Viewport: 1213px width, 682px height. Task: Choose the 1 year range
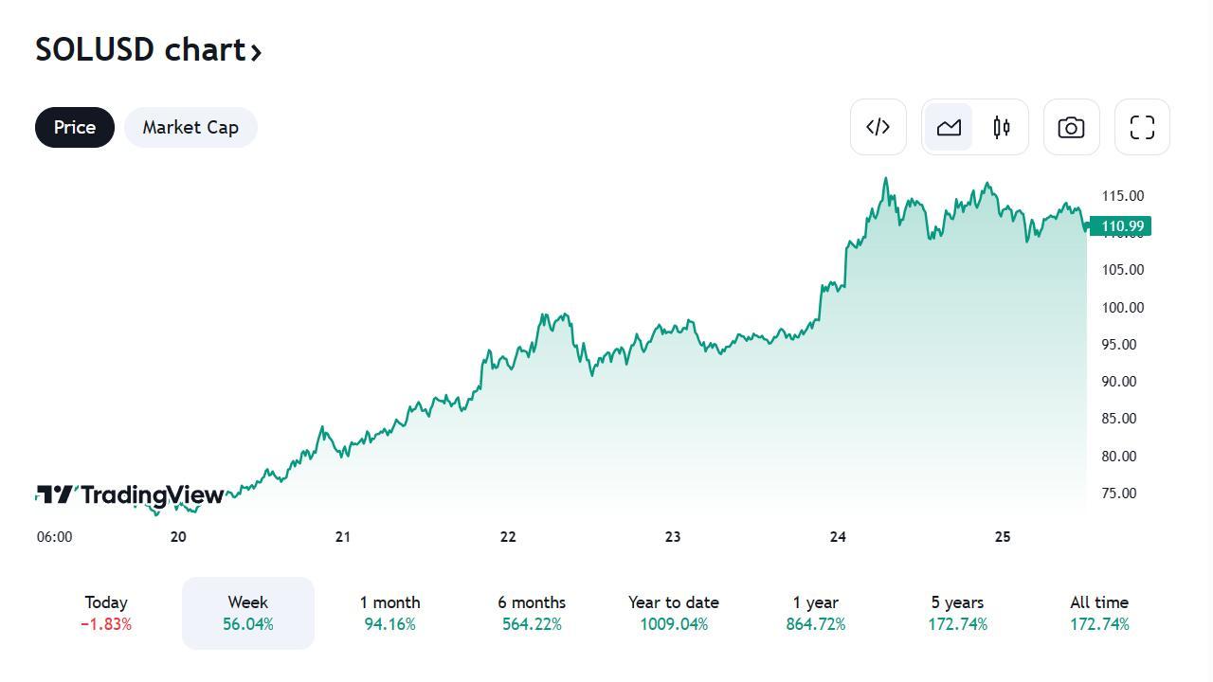tap(815, 613)
